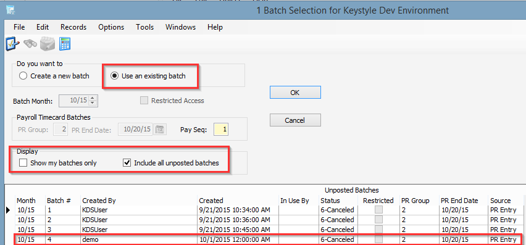Toggle Restricted checkbox in batch 2 row
The height and width of the screenshot is (245, 526).
[x=378, y=220]
